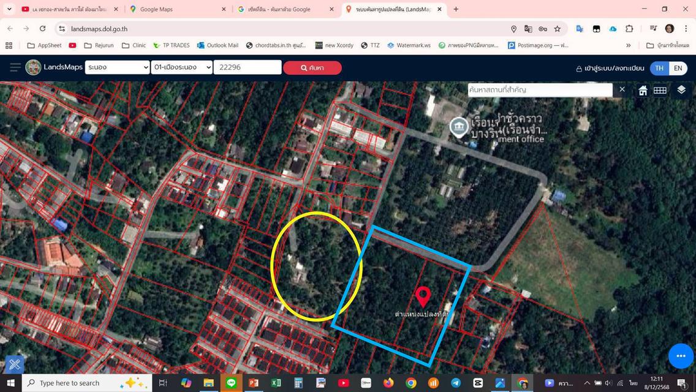Open the Watermark.ws bookmark

tap(409, 45)
